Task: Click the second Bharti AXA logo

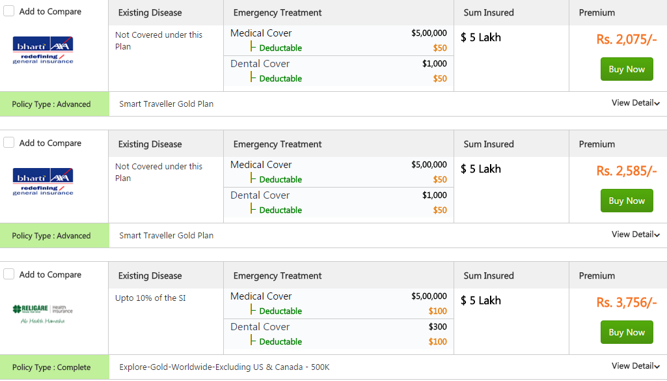Action: [43, 182]
